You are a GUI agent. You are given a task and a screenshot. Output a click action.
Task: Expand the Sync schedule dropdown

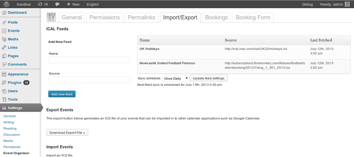(x=176, y=78)
